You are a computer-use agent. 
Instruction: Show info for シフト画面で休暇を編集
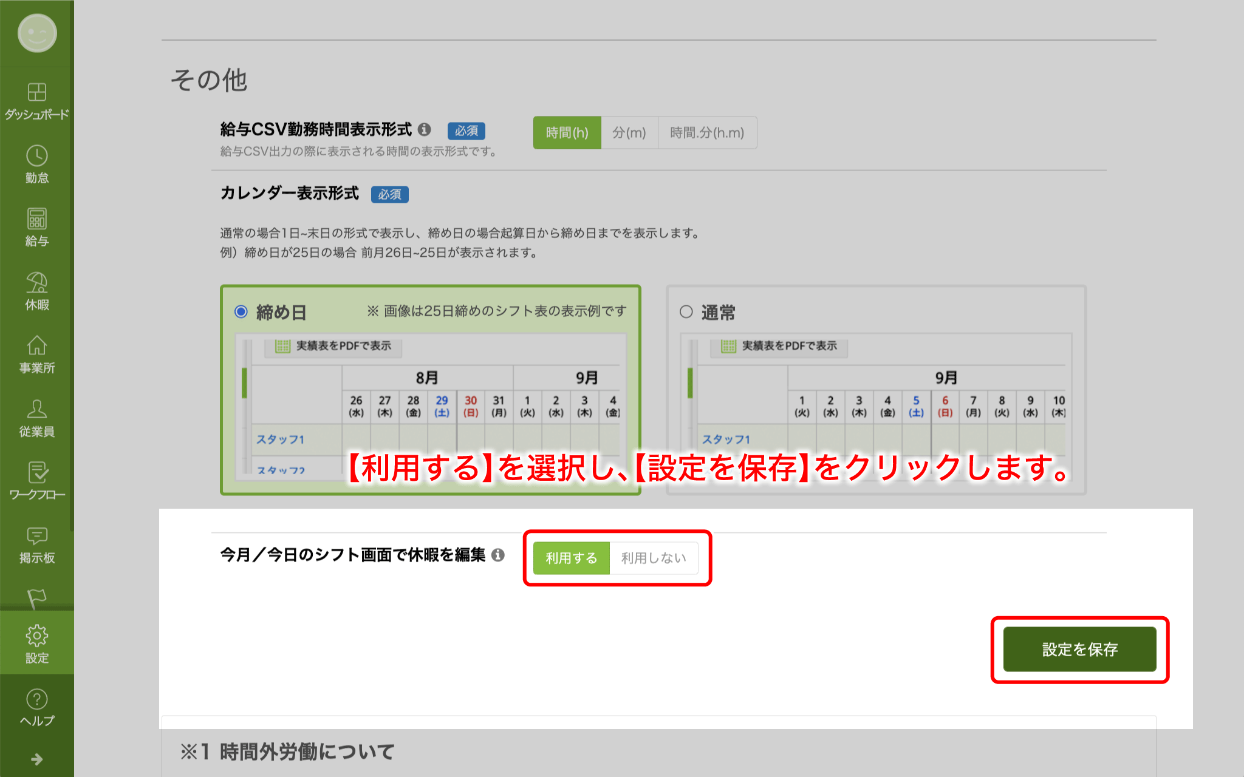[498, 555]
